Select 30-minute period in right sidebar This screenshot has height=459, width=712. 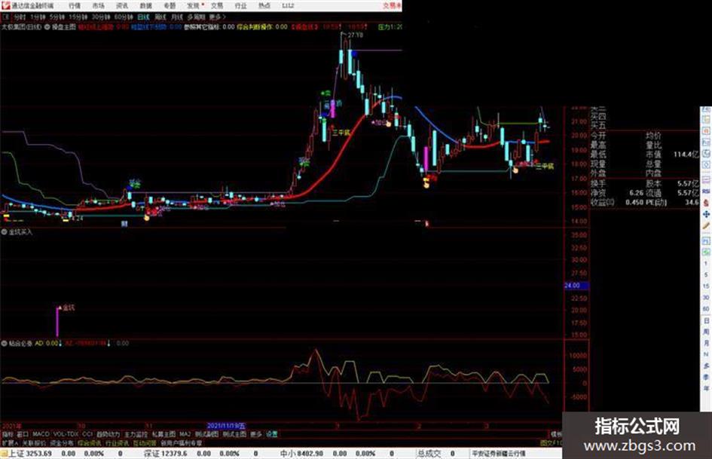[706, 298]
